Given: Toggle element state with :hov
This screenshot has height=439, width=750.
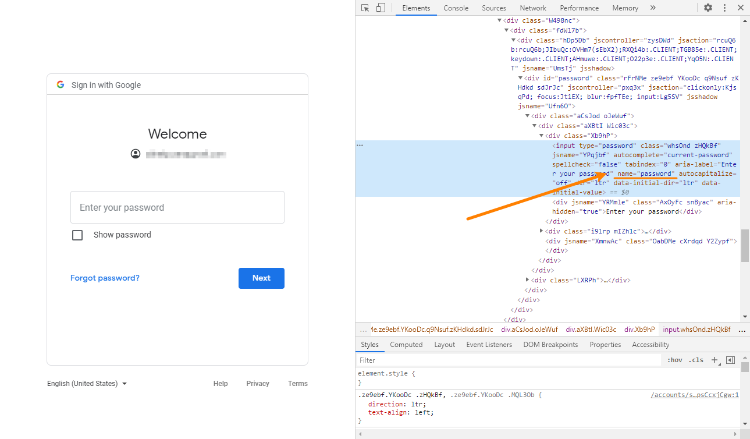Looking at the screenshot, I should coord(674,360).
